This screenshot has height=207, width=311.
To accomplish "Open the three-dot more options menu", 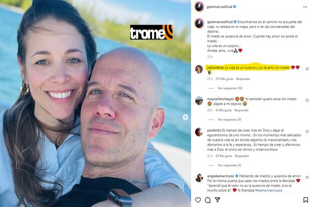I will (x=305, y=7).
